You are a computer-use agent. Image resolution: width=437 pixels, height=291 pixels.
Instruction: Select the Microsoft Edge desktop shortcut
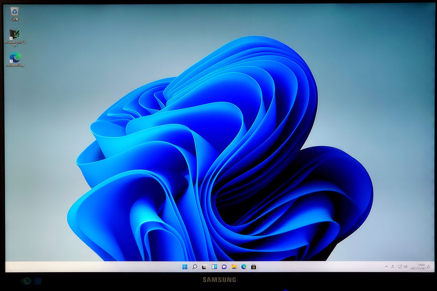tap(15, 60)
